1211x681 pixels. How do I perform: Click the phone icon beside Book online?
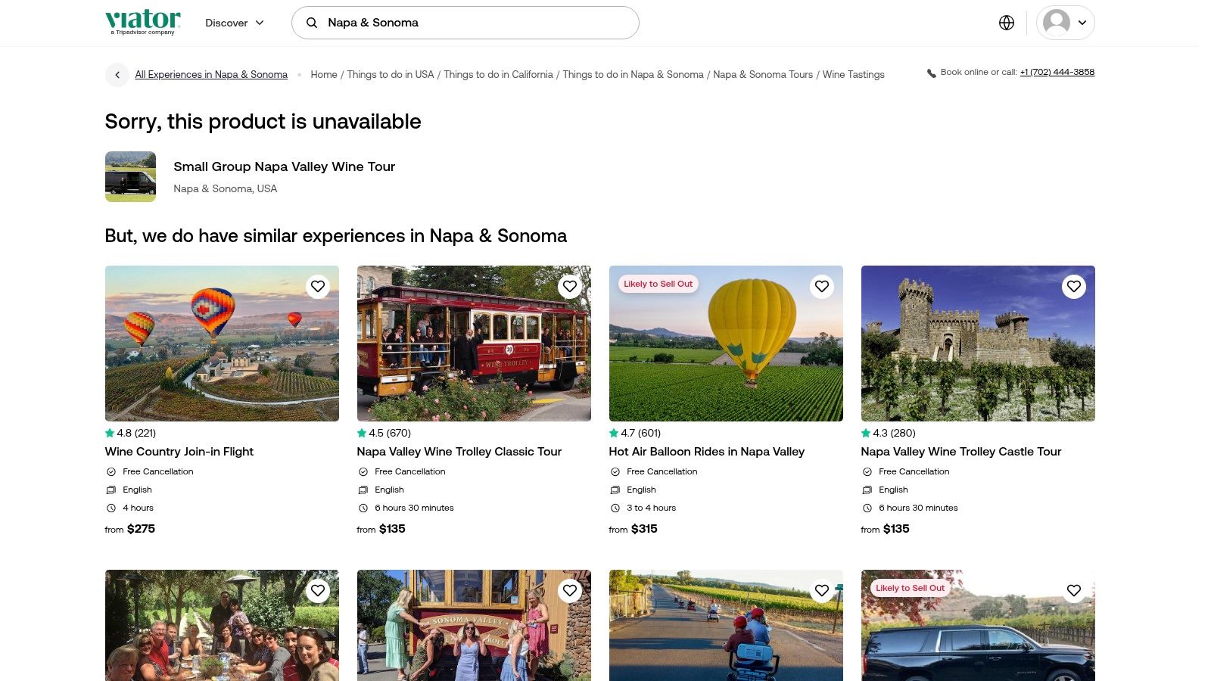(x=932, y=73)
